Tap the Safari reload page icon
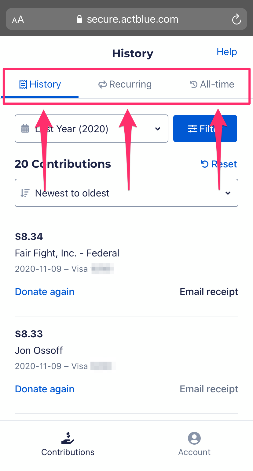Screen dimensions: 253x471 237,20
